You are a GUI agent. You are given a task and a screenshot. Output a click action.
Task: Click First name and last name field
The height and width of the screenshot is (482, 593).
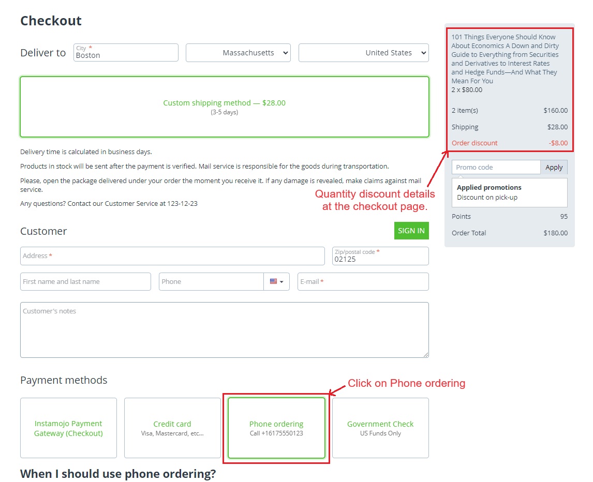(x=85, y=282)
